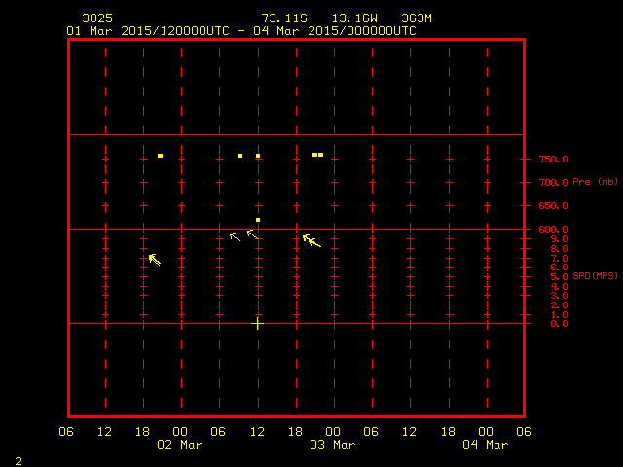Click the 7.0 speed axis label
The image size is (623, 467).
(x=559, y=259)
